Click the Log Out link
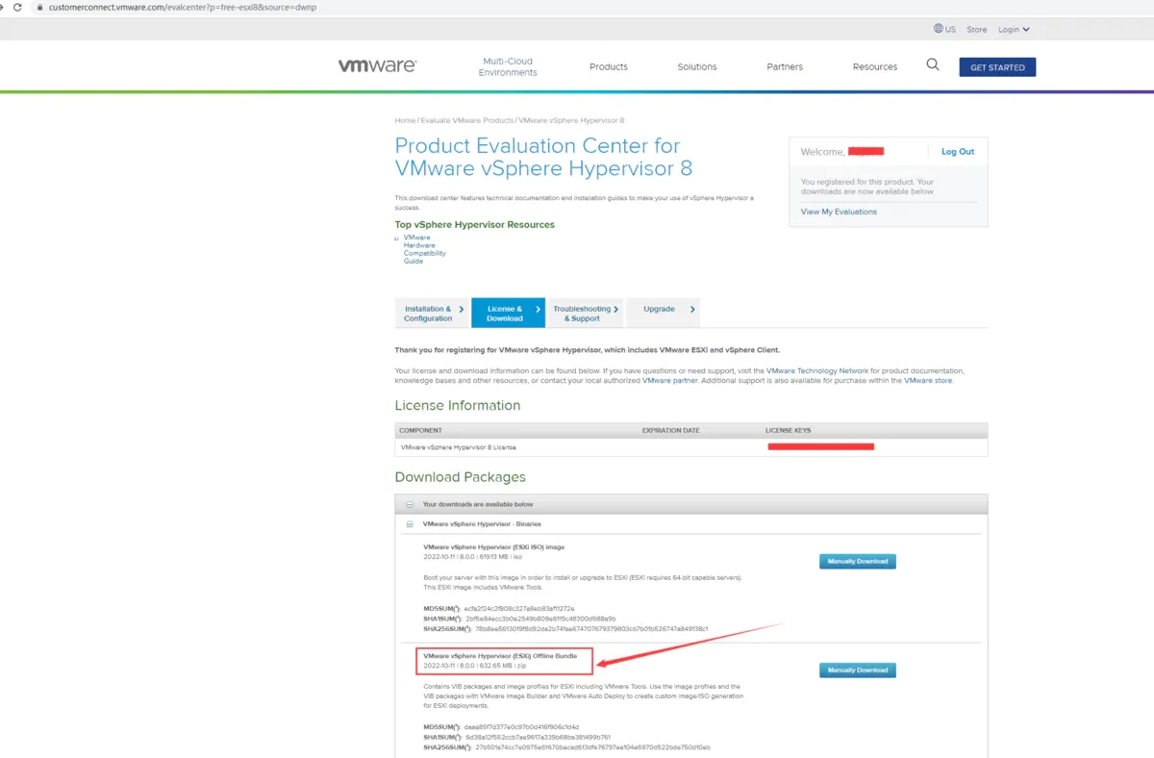Image resolution: width=1154 pixels, height=758 pixels. [958, 152]
